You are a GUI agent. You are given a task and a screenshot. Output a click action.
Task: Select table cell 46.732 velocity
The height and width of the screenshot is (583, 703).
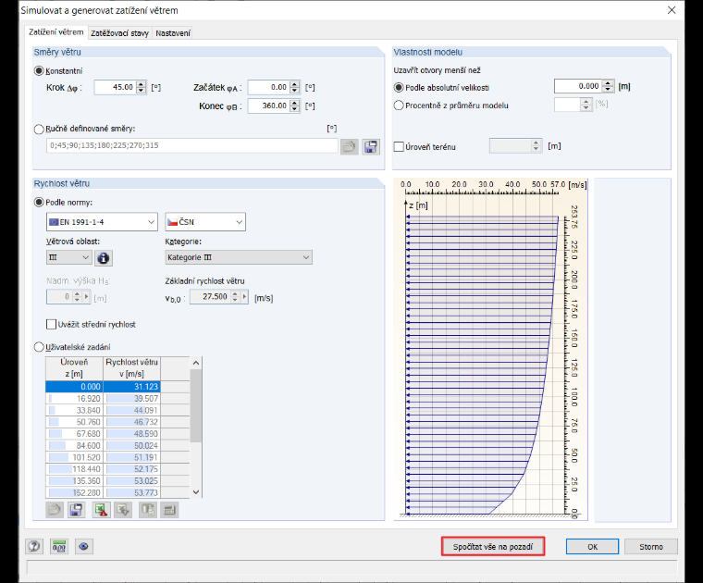click(x=131, y=422)
